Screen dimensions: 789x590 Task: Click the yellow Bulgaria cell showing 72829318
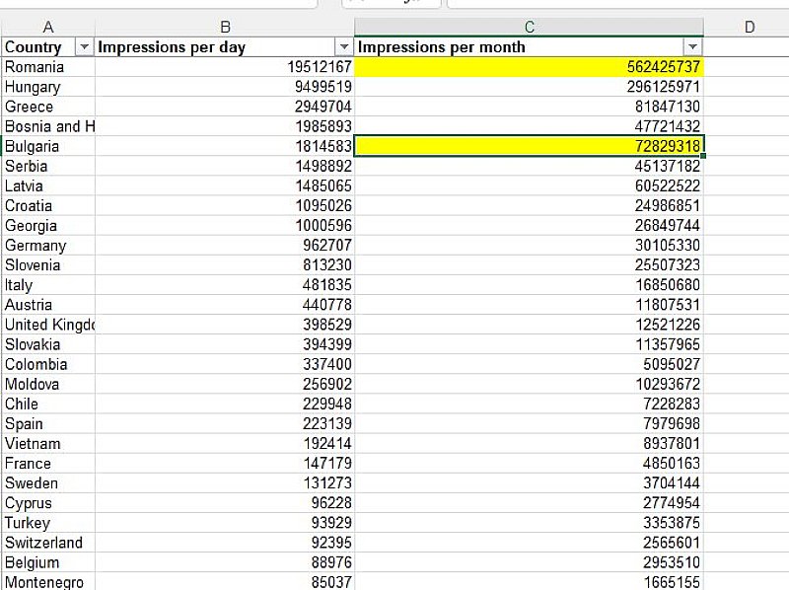pos(529,146)
